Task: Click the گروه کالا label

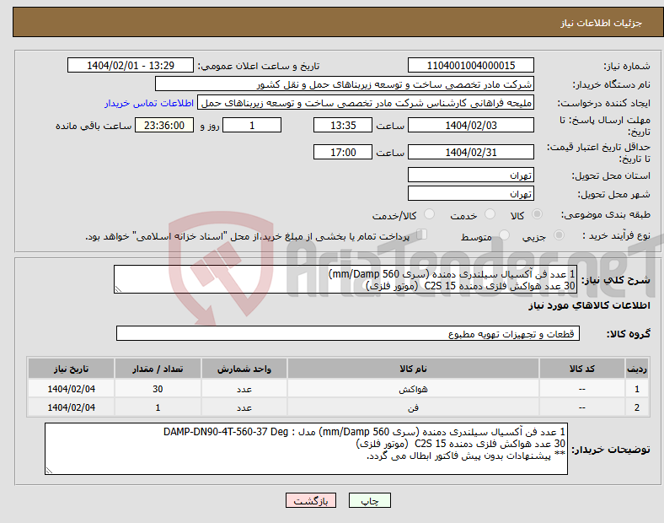Action: (x=629, y=333)
